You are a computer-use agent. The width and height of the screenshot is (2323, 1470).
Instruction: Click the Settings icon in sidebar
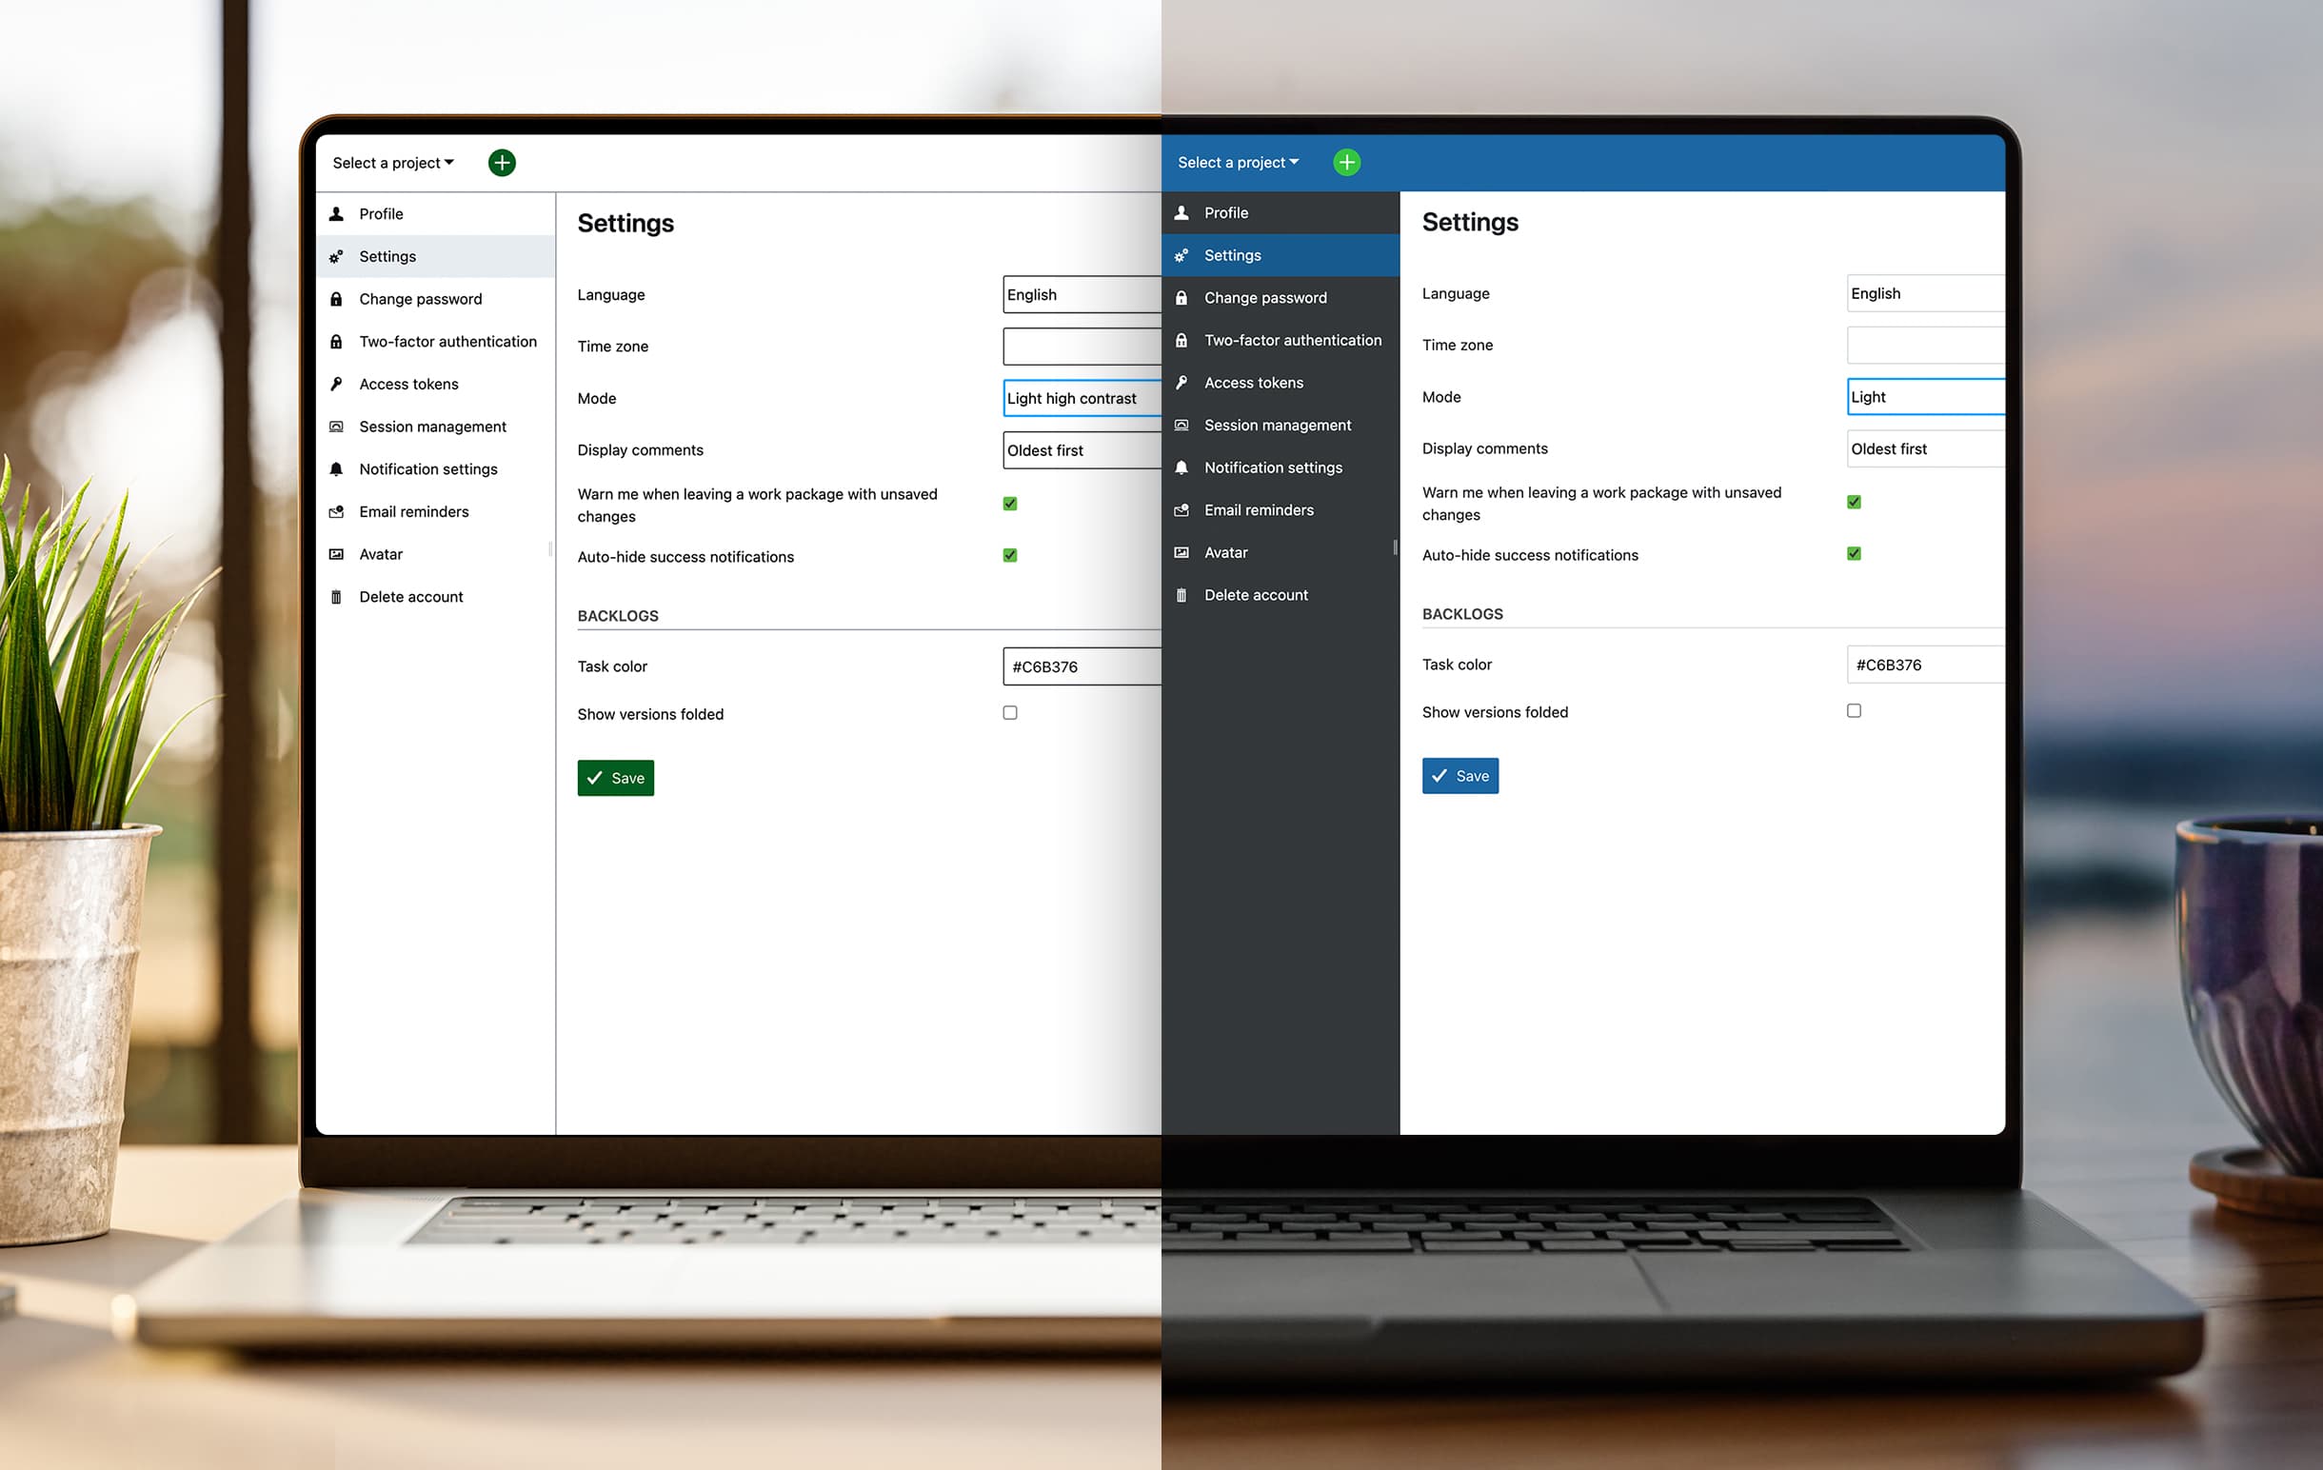coord(337,256)
